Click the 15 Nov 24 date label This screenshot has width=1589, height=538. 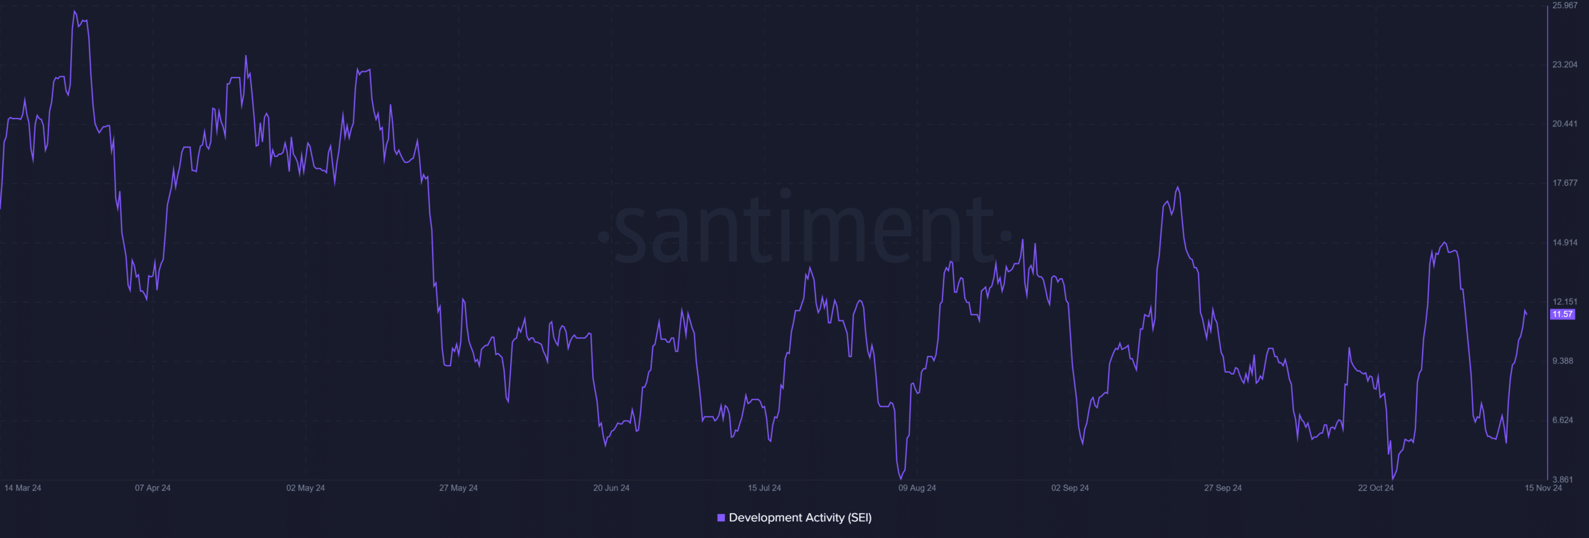tap(1543, 488)
